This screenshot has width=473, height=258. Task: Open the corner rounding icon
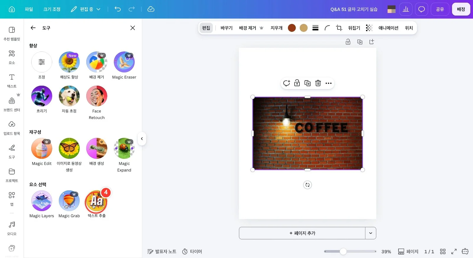click(x=327, y=28)
